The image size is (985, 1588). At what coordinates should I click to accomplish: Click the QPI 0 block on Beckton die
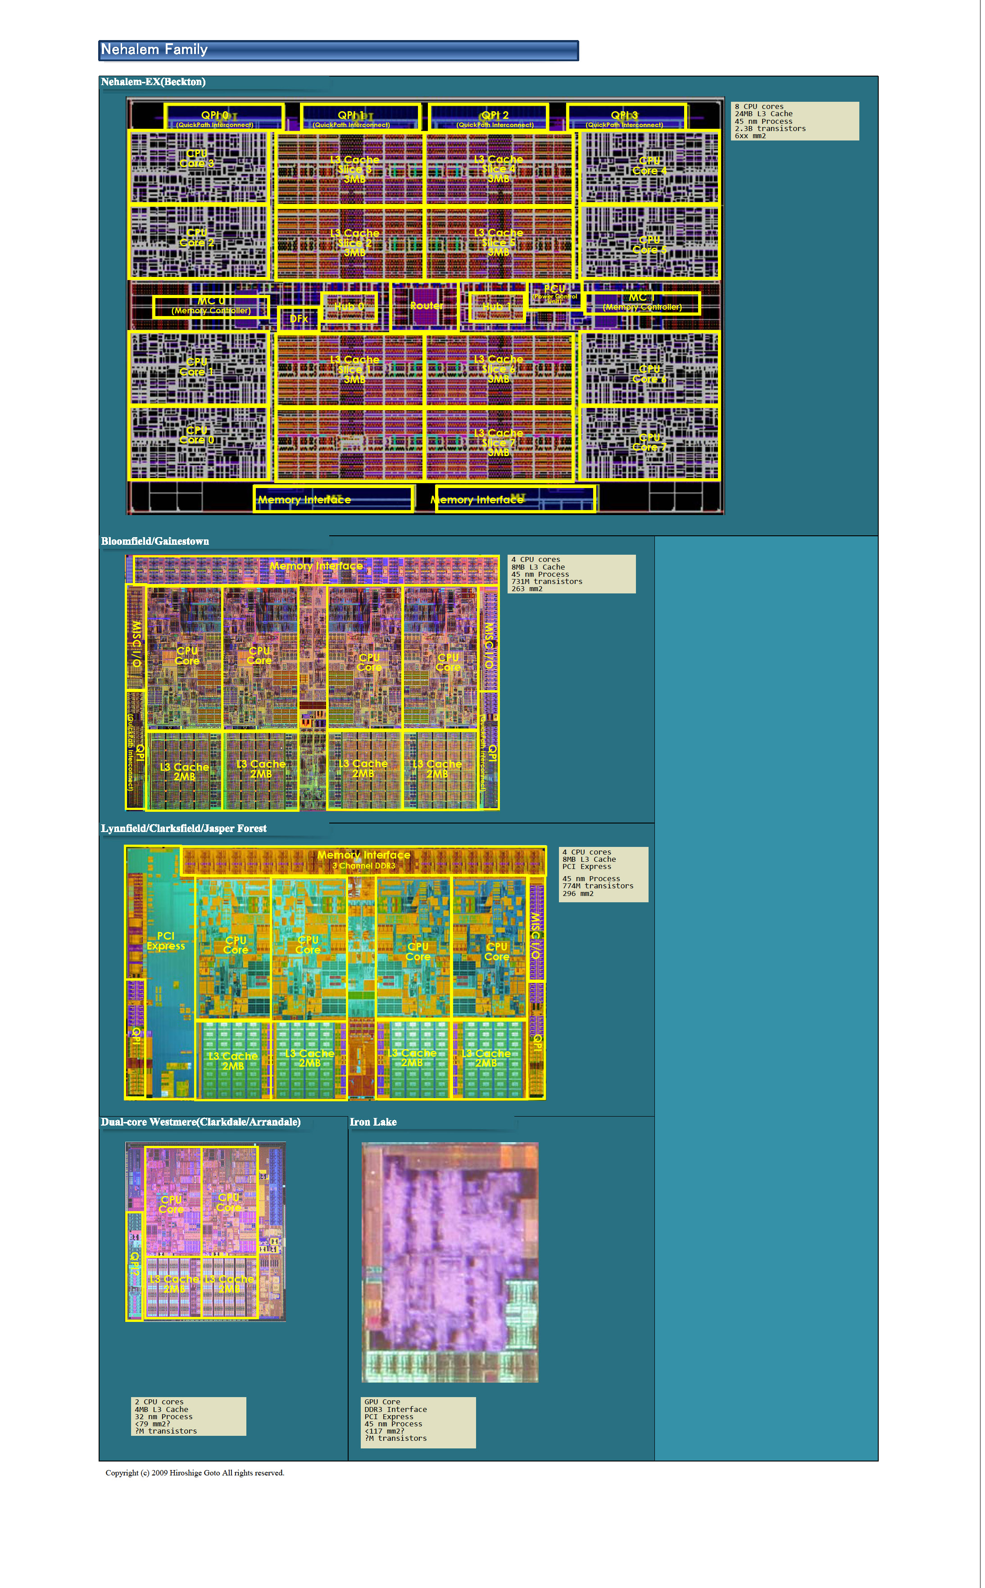click(214, 118)
